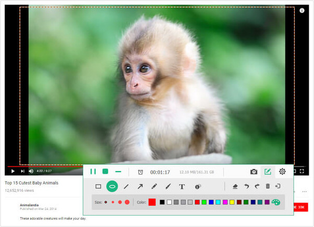
Task: Select the Pencil freehand tool
Action: [x=154, y=187]
